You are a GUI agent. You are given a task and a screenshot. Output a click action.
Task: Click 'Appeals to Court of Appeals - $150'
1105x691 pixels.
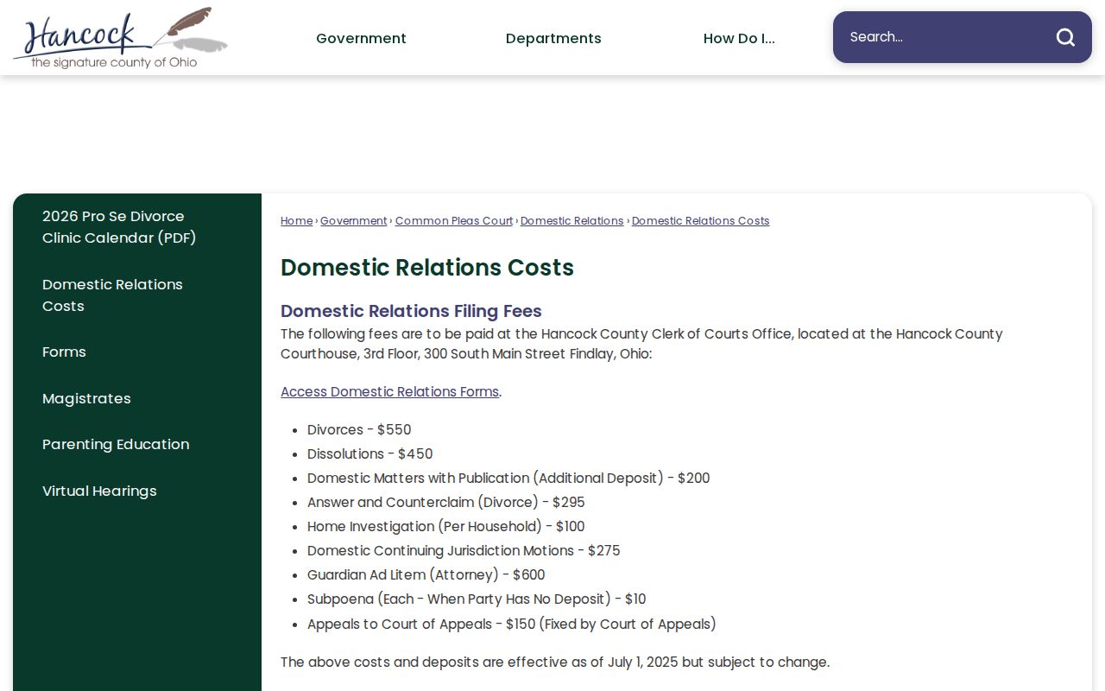[x=512, y=624]
